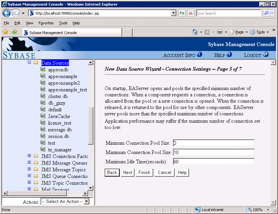The height and width of the screenshot is (214, 278).
Task: Click the Live Search magnifier icon
Action: pyautogui.click(x=266, y=13)
